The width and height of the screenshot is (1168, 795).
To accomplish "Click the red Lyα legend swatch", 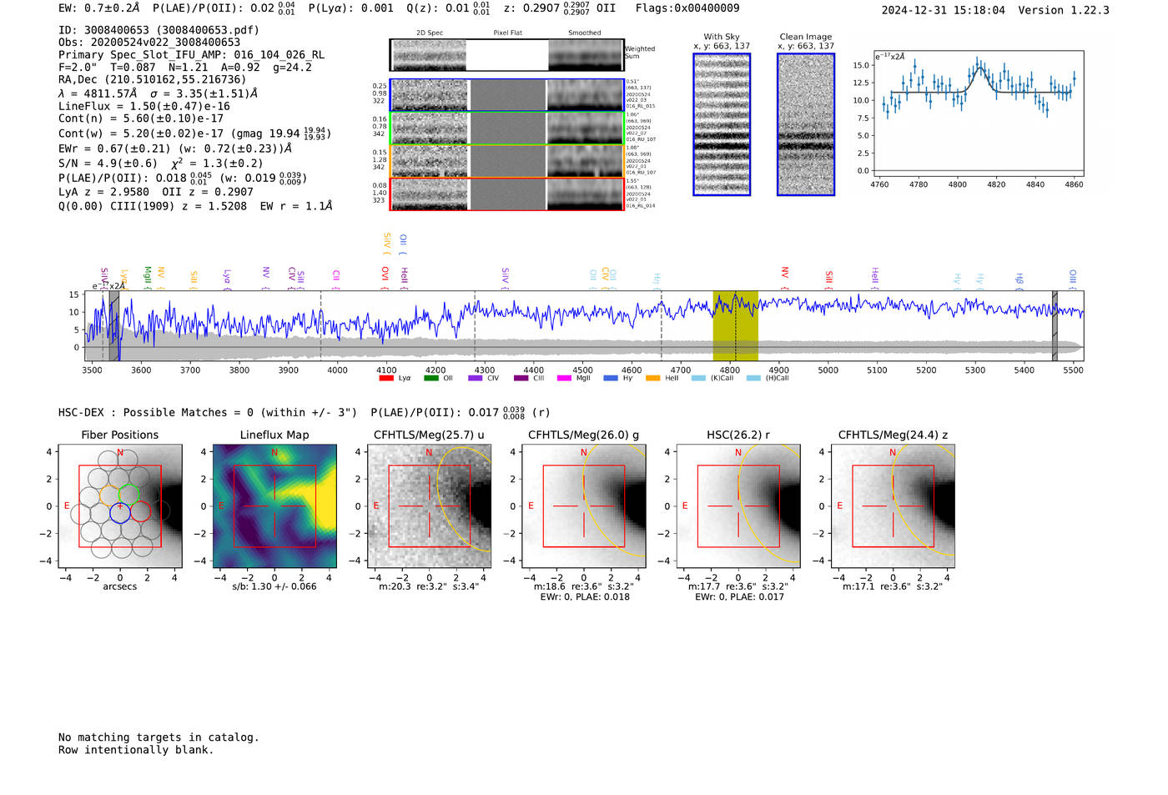I will pos(386,379).
